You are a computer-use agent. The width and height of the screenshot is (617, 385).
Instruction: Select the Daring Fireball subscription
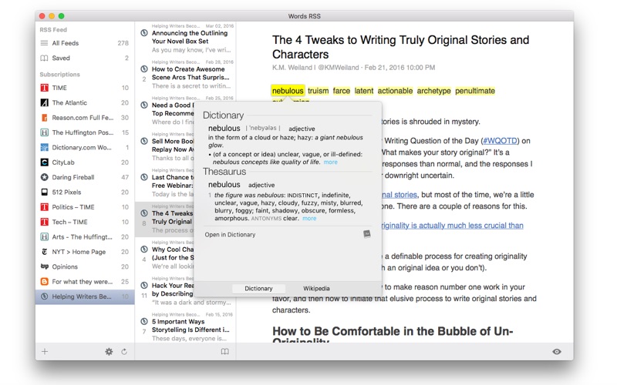[85, 177]
